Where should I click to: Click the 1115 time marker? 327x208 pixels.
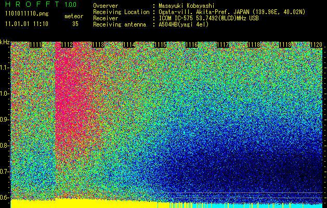pyautogui.click(x=160, y=45)
